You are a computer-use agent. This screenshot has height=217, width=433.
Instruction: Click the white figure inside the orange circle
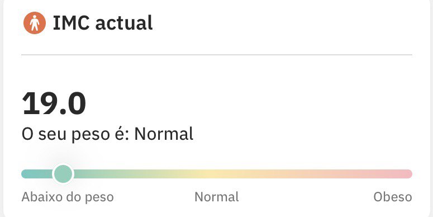click(x=35, y=23)
